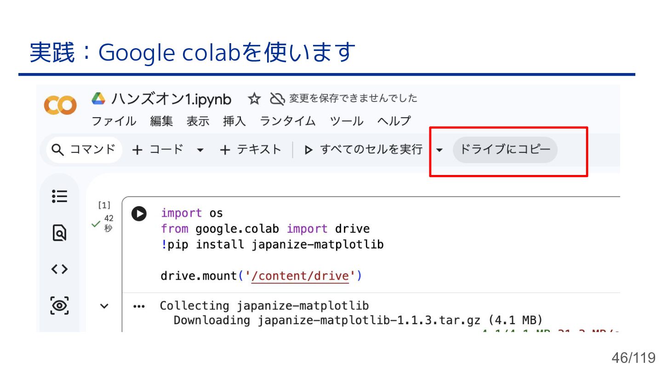Open the 表示 menu

198,121
